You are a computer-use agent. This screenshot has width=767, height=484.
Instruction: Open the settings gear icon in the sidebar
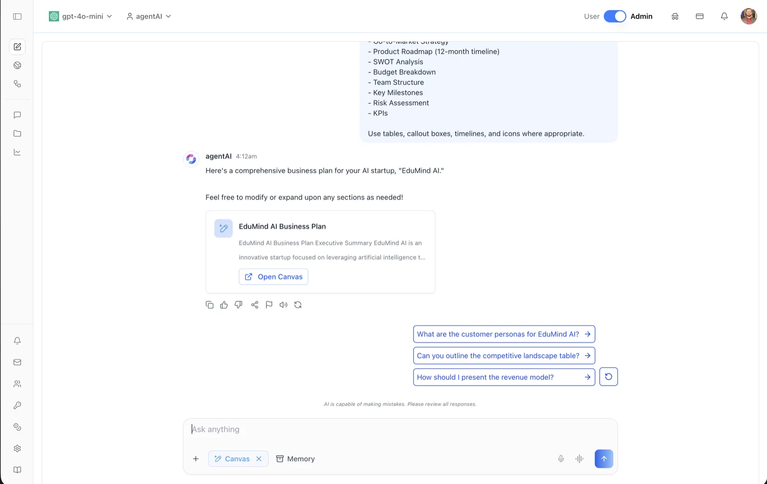17,449
